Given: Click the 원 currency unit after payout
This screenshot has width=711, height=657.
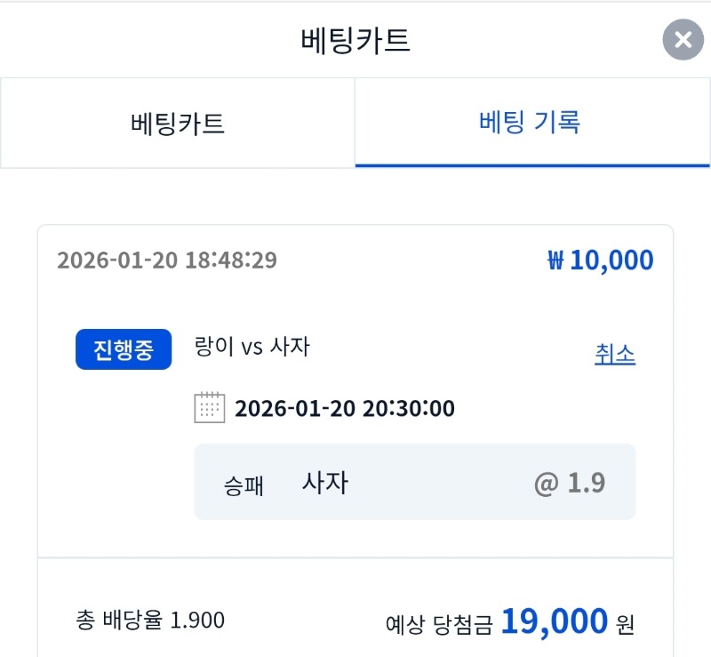Looking at the screenshot, I should 626,624.
